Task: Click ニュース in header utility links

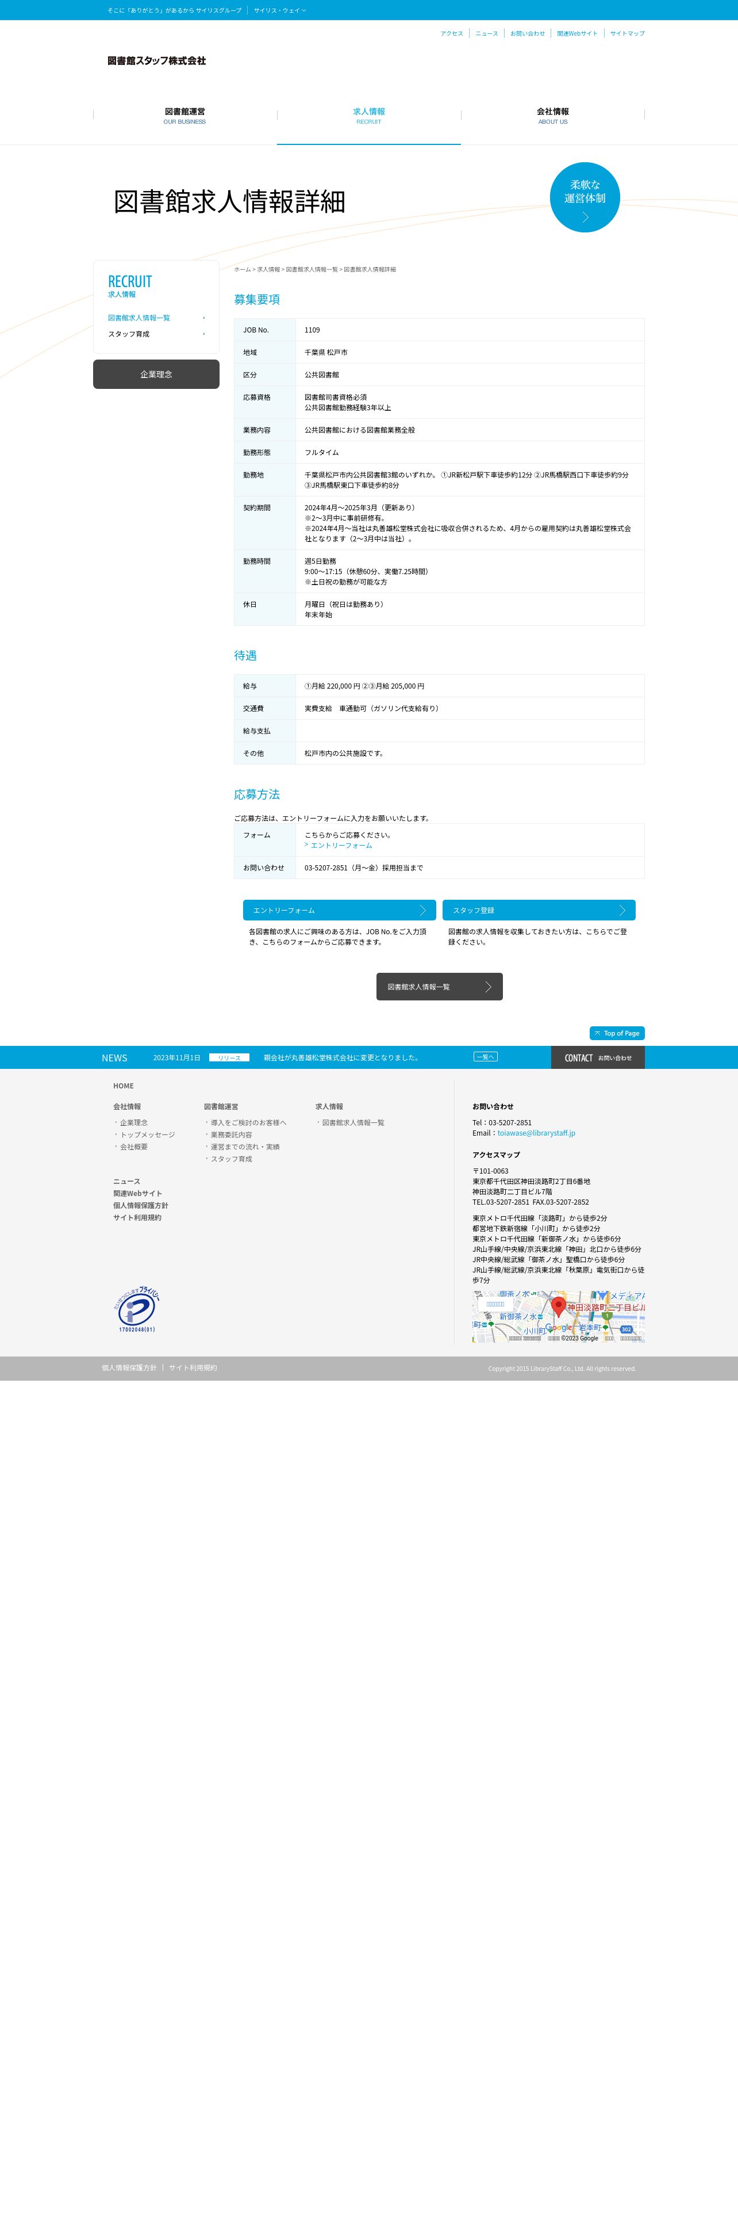Action: tap(487, 33)
